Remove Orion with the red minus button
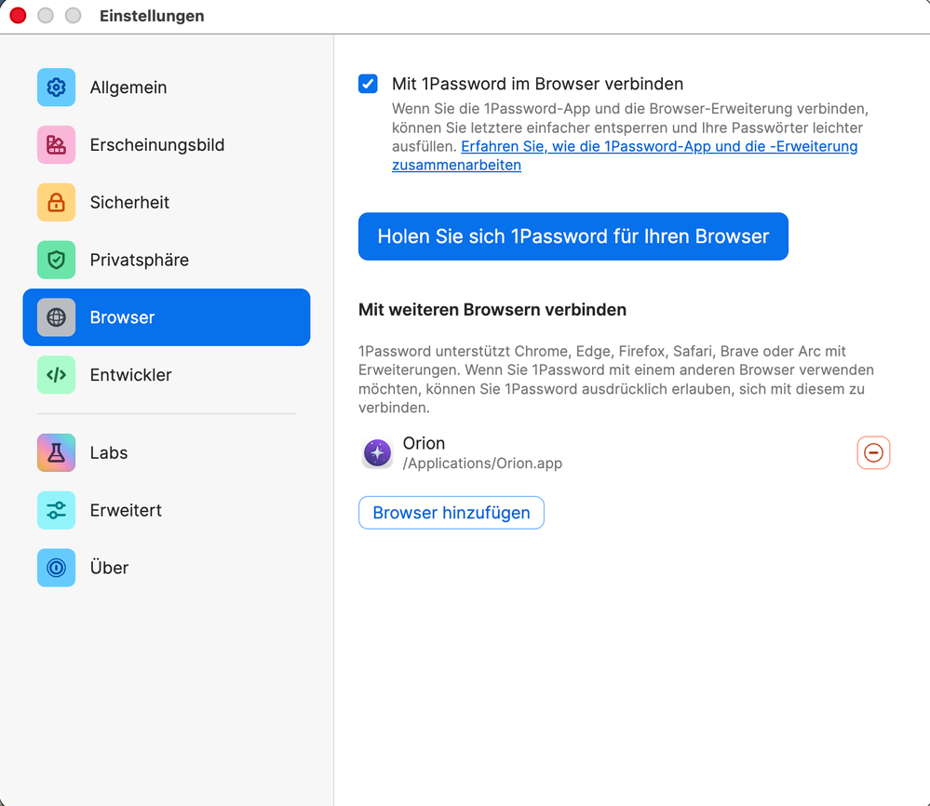 coord(873,453)
